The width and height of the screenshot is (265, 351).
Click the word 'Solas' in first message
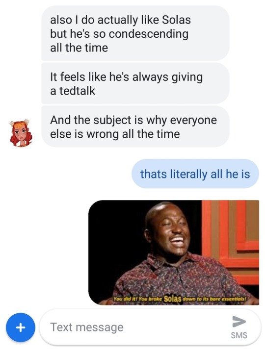[176, 20]
